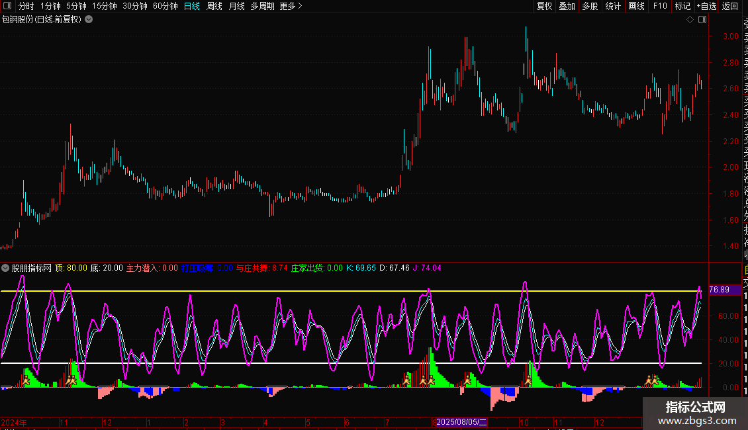Open 多周期 multi-period view
Viewport: 748px width, 430px height.
(262, 6)
